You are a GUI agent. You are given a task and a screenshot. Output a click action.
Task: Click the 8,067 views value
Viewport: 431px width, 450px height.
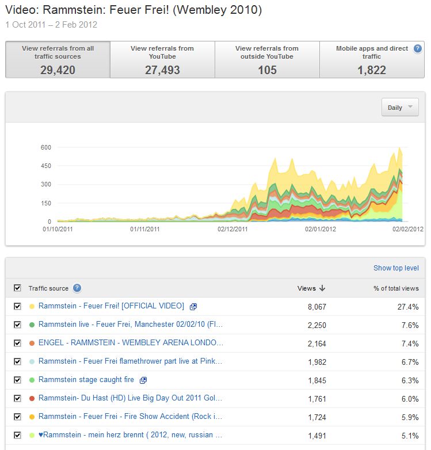point(317,307)
